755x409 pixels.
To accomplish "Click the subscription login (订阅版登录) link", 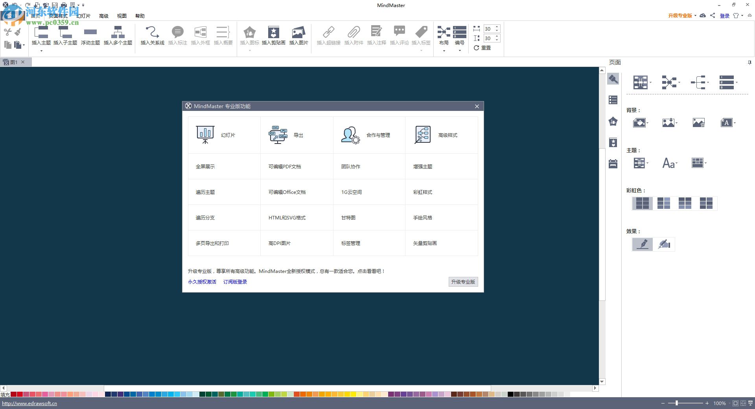I will 235,282.
